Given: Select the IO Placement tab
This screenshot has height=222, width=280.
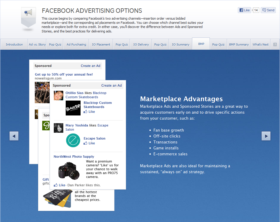Looking at the screenshot, I should coord(101,45).
